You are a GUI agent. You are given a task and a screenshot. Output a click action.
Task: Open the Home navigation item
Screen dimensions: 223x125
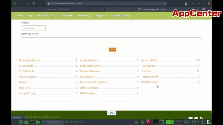pyautogui.click(x=20, y=16)
